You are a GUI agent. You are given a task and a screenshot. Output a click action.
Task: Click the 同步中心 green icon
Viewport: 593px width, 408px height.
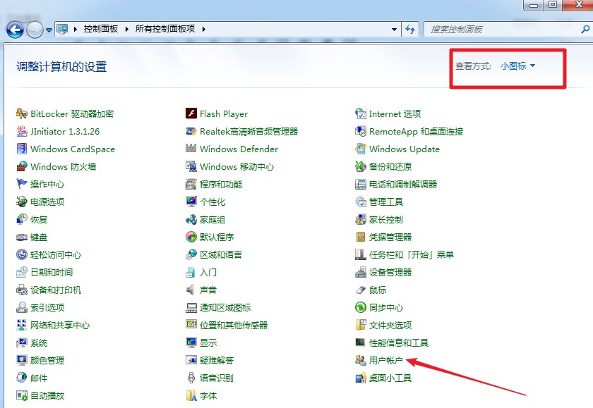361,307
